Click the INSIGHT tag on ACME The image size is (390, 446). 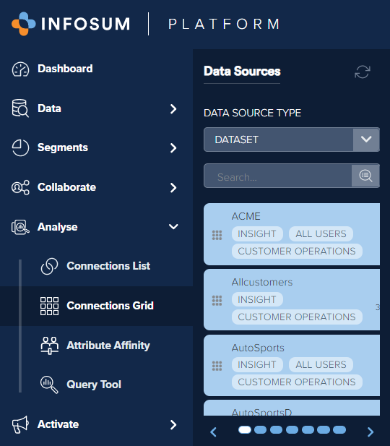pos(257,233)
